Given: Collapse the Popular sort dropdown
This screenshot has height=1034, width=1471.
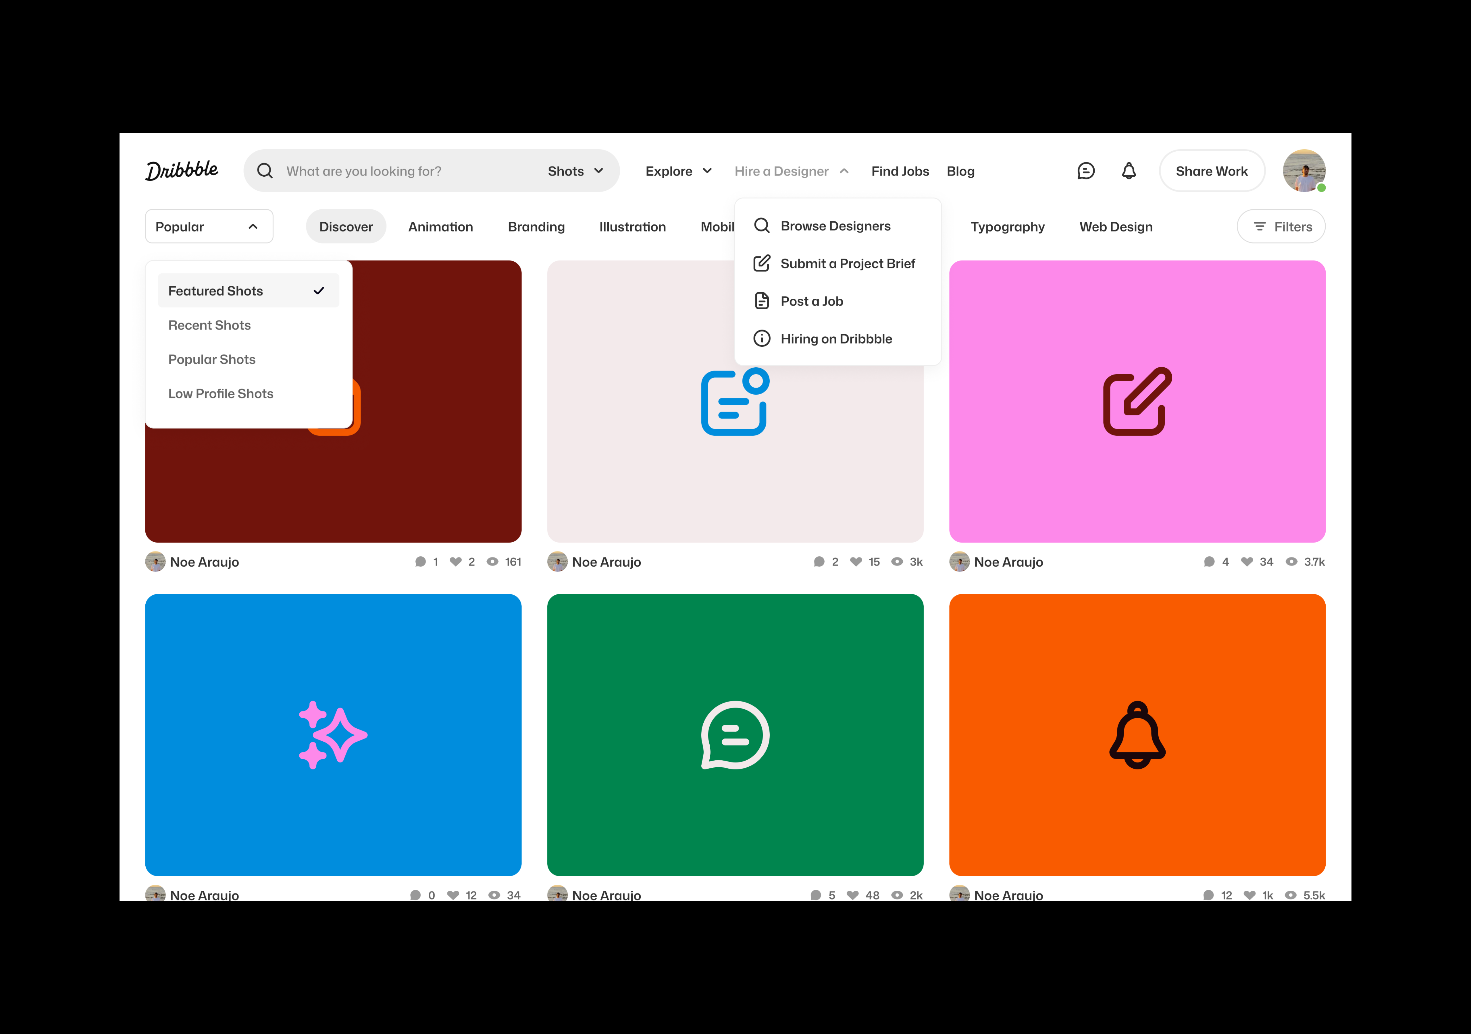Looking at the screenshot, I should point(253,226).
